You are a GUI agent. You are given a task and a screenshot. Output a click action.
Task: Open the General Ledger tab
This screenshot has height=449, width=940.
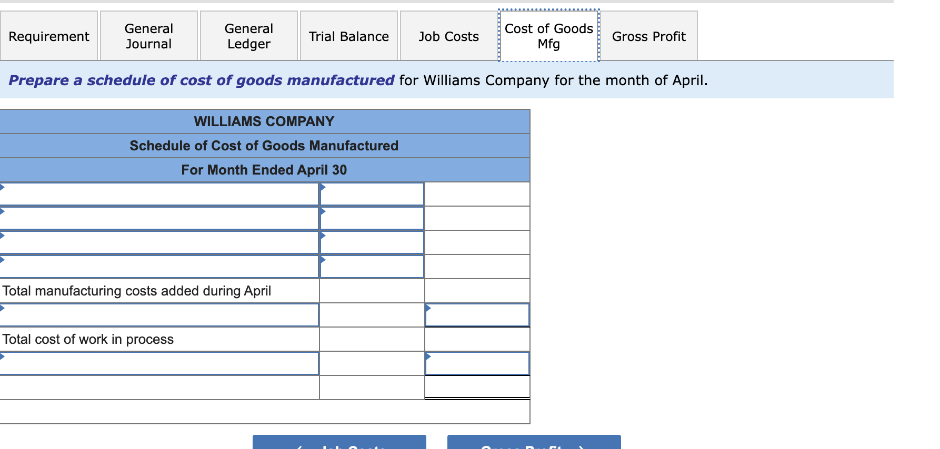click(x=248, y=35)
